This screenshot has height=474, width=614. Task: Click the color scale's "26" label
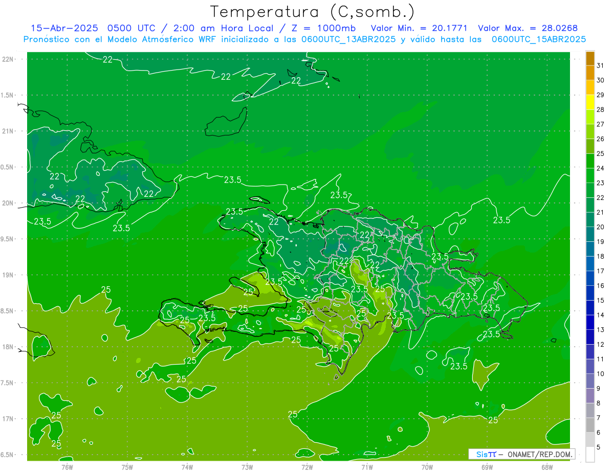[600, 139]
